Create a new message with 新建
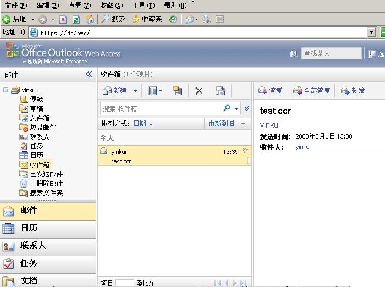 115,91
